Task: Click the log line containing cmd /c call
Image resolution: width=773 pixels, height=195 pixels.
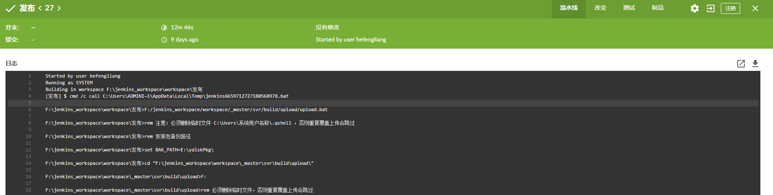Action: (x=167, y=96)
